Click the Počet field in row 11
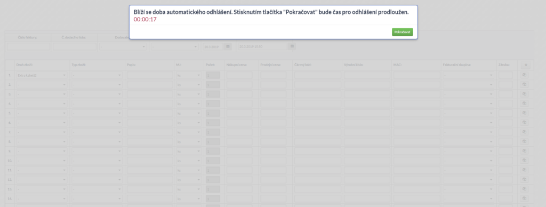The width and height of the screenshot is (546, 207). coord(213,170)
